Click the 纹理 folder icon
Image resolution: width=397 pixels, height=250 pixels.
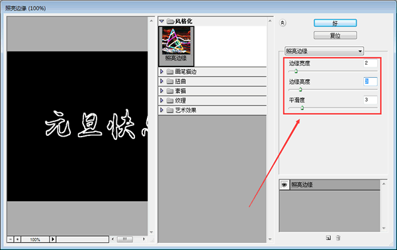click(170, 100)
